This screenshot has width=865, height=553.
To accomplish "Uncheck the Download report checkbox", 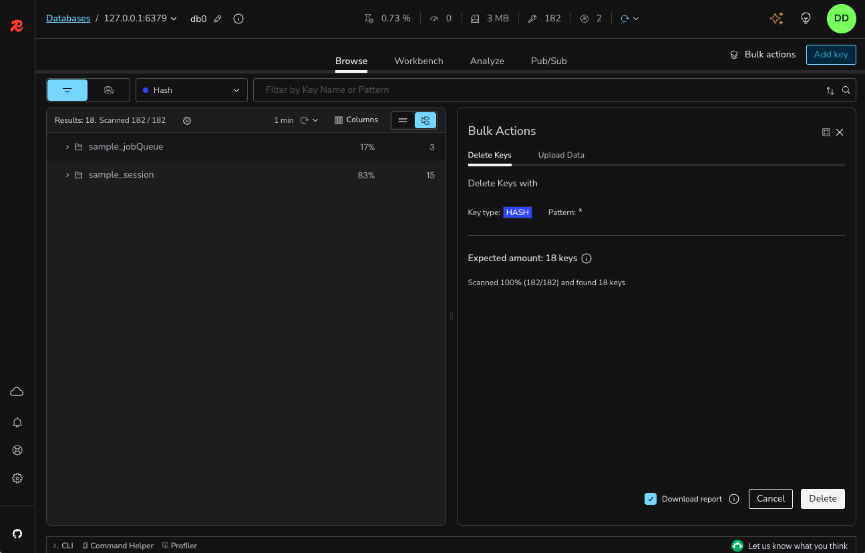I will pos(651,499).
